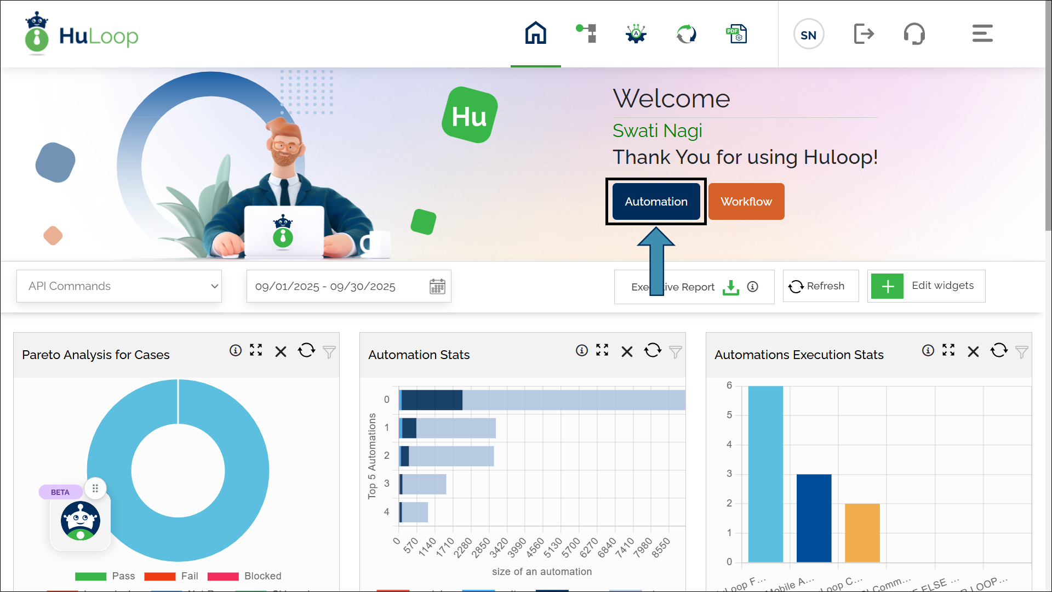The height and width of the screenshot is (592, 1052).
Task: Click the Automation button
Action: point(656,201)
